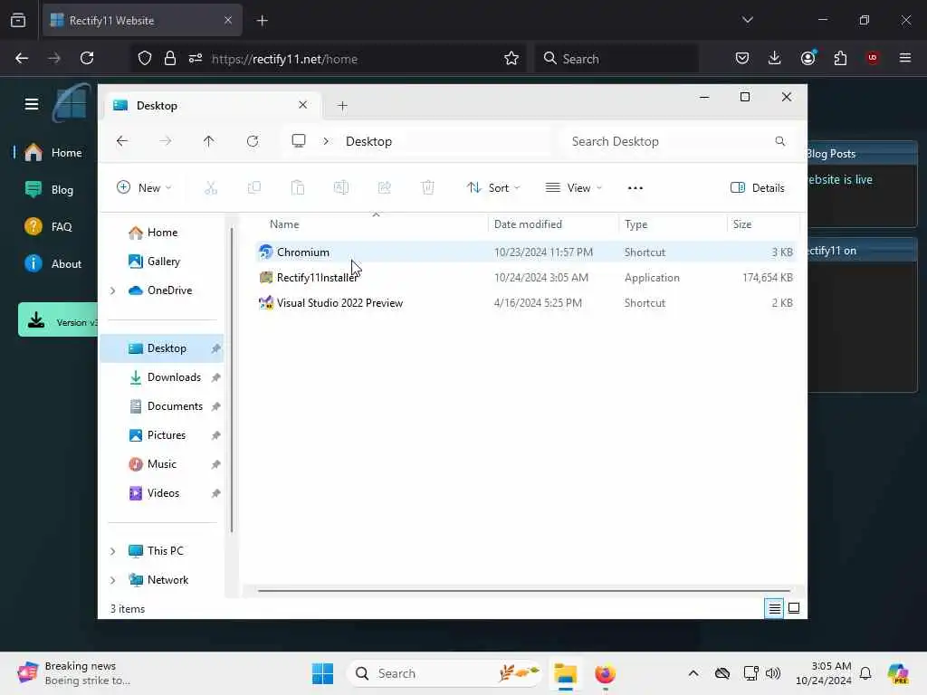This screenshot has width=927, height=695.
Task: Sort by the Type column header
Action: tap(674, 224)
